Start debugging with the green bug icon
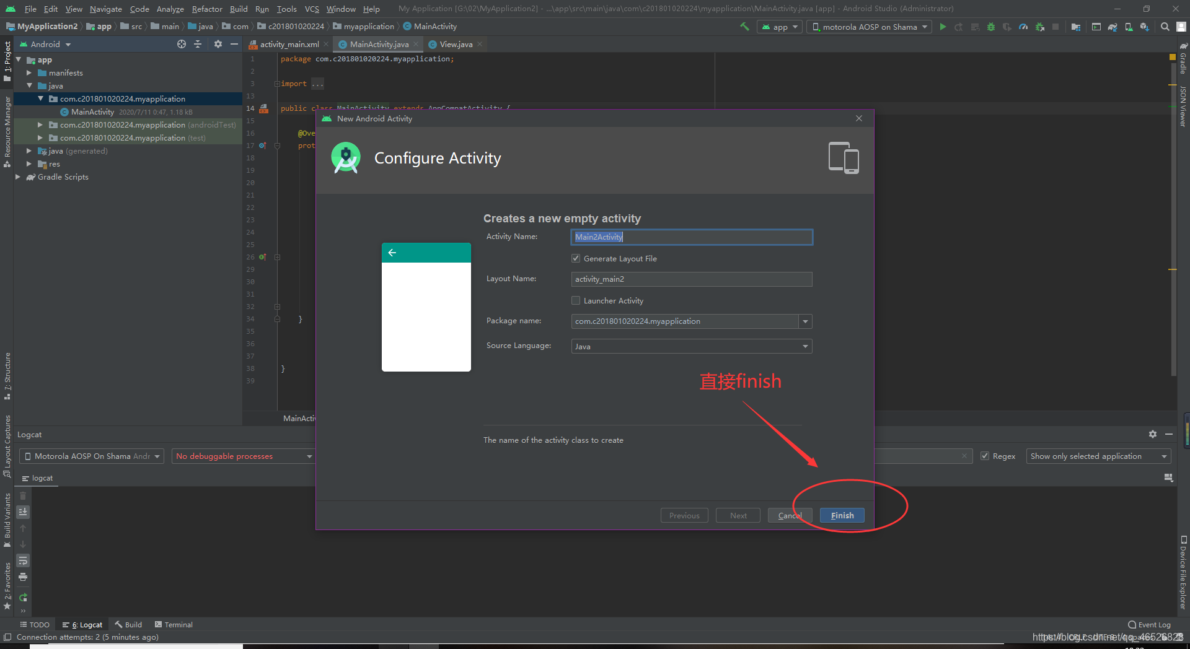Screen dimensions: 1190x649 pyautogui.click(x=991, y=27)
